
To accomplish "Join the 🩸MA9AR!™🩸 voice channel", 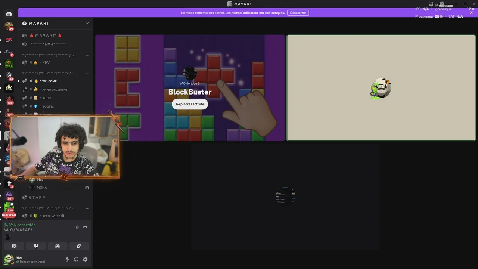I will (55, 35).
